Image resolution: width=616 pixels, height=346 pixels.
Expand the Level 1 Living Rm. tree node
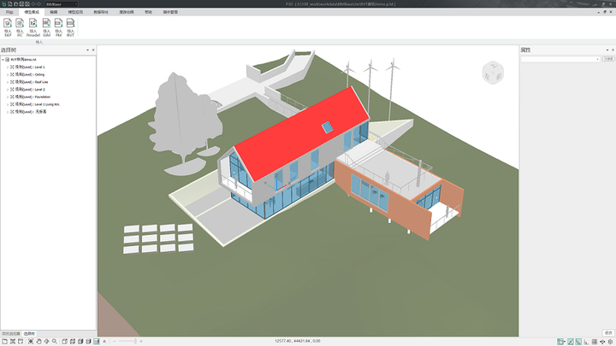[x=7, y=104]
